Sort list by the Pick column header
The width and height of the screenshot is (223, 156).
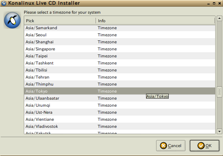point(60,21)
